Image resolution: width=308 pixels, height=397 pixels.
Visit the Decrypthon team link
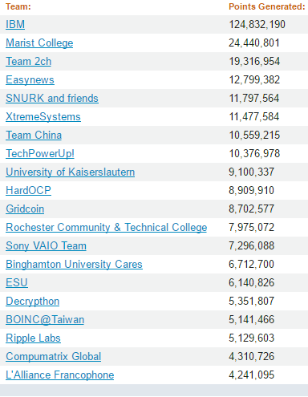(x=32, y=302)
